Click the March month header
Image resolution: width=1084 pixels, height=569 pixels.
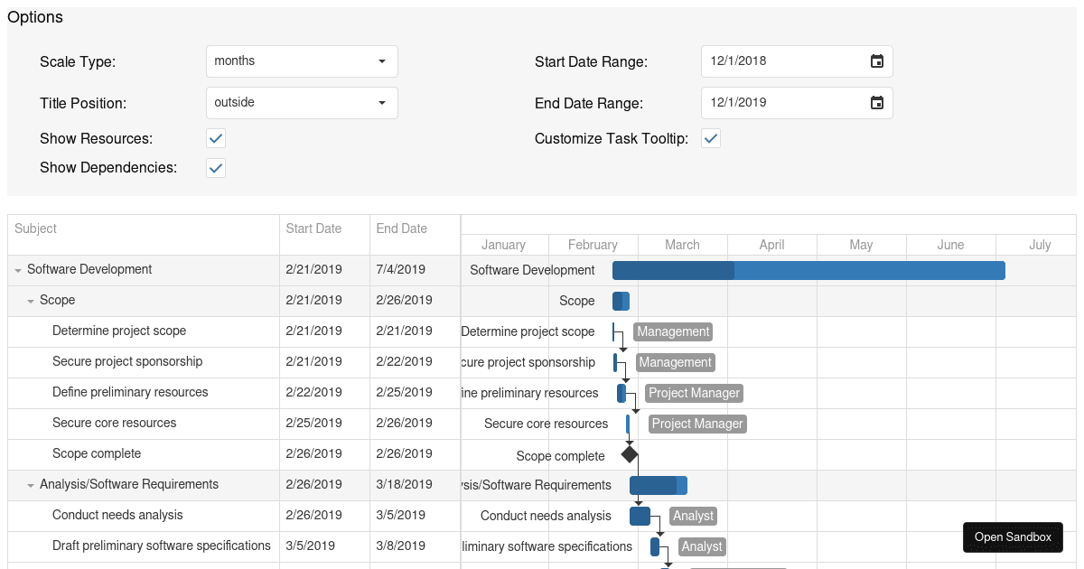[683, 245]
